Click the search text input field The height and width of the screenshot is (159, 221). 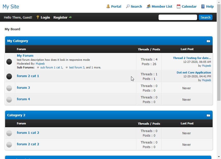(178, 17)
